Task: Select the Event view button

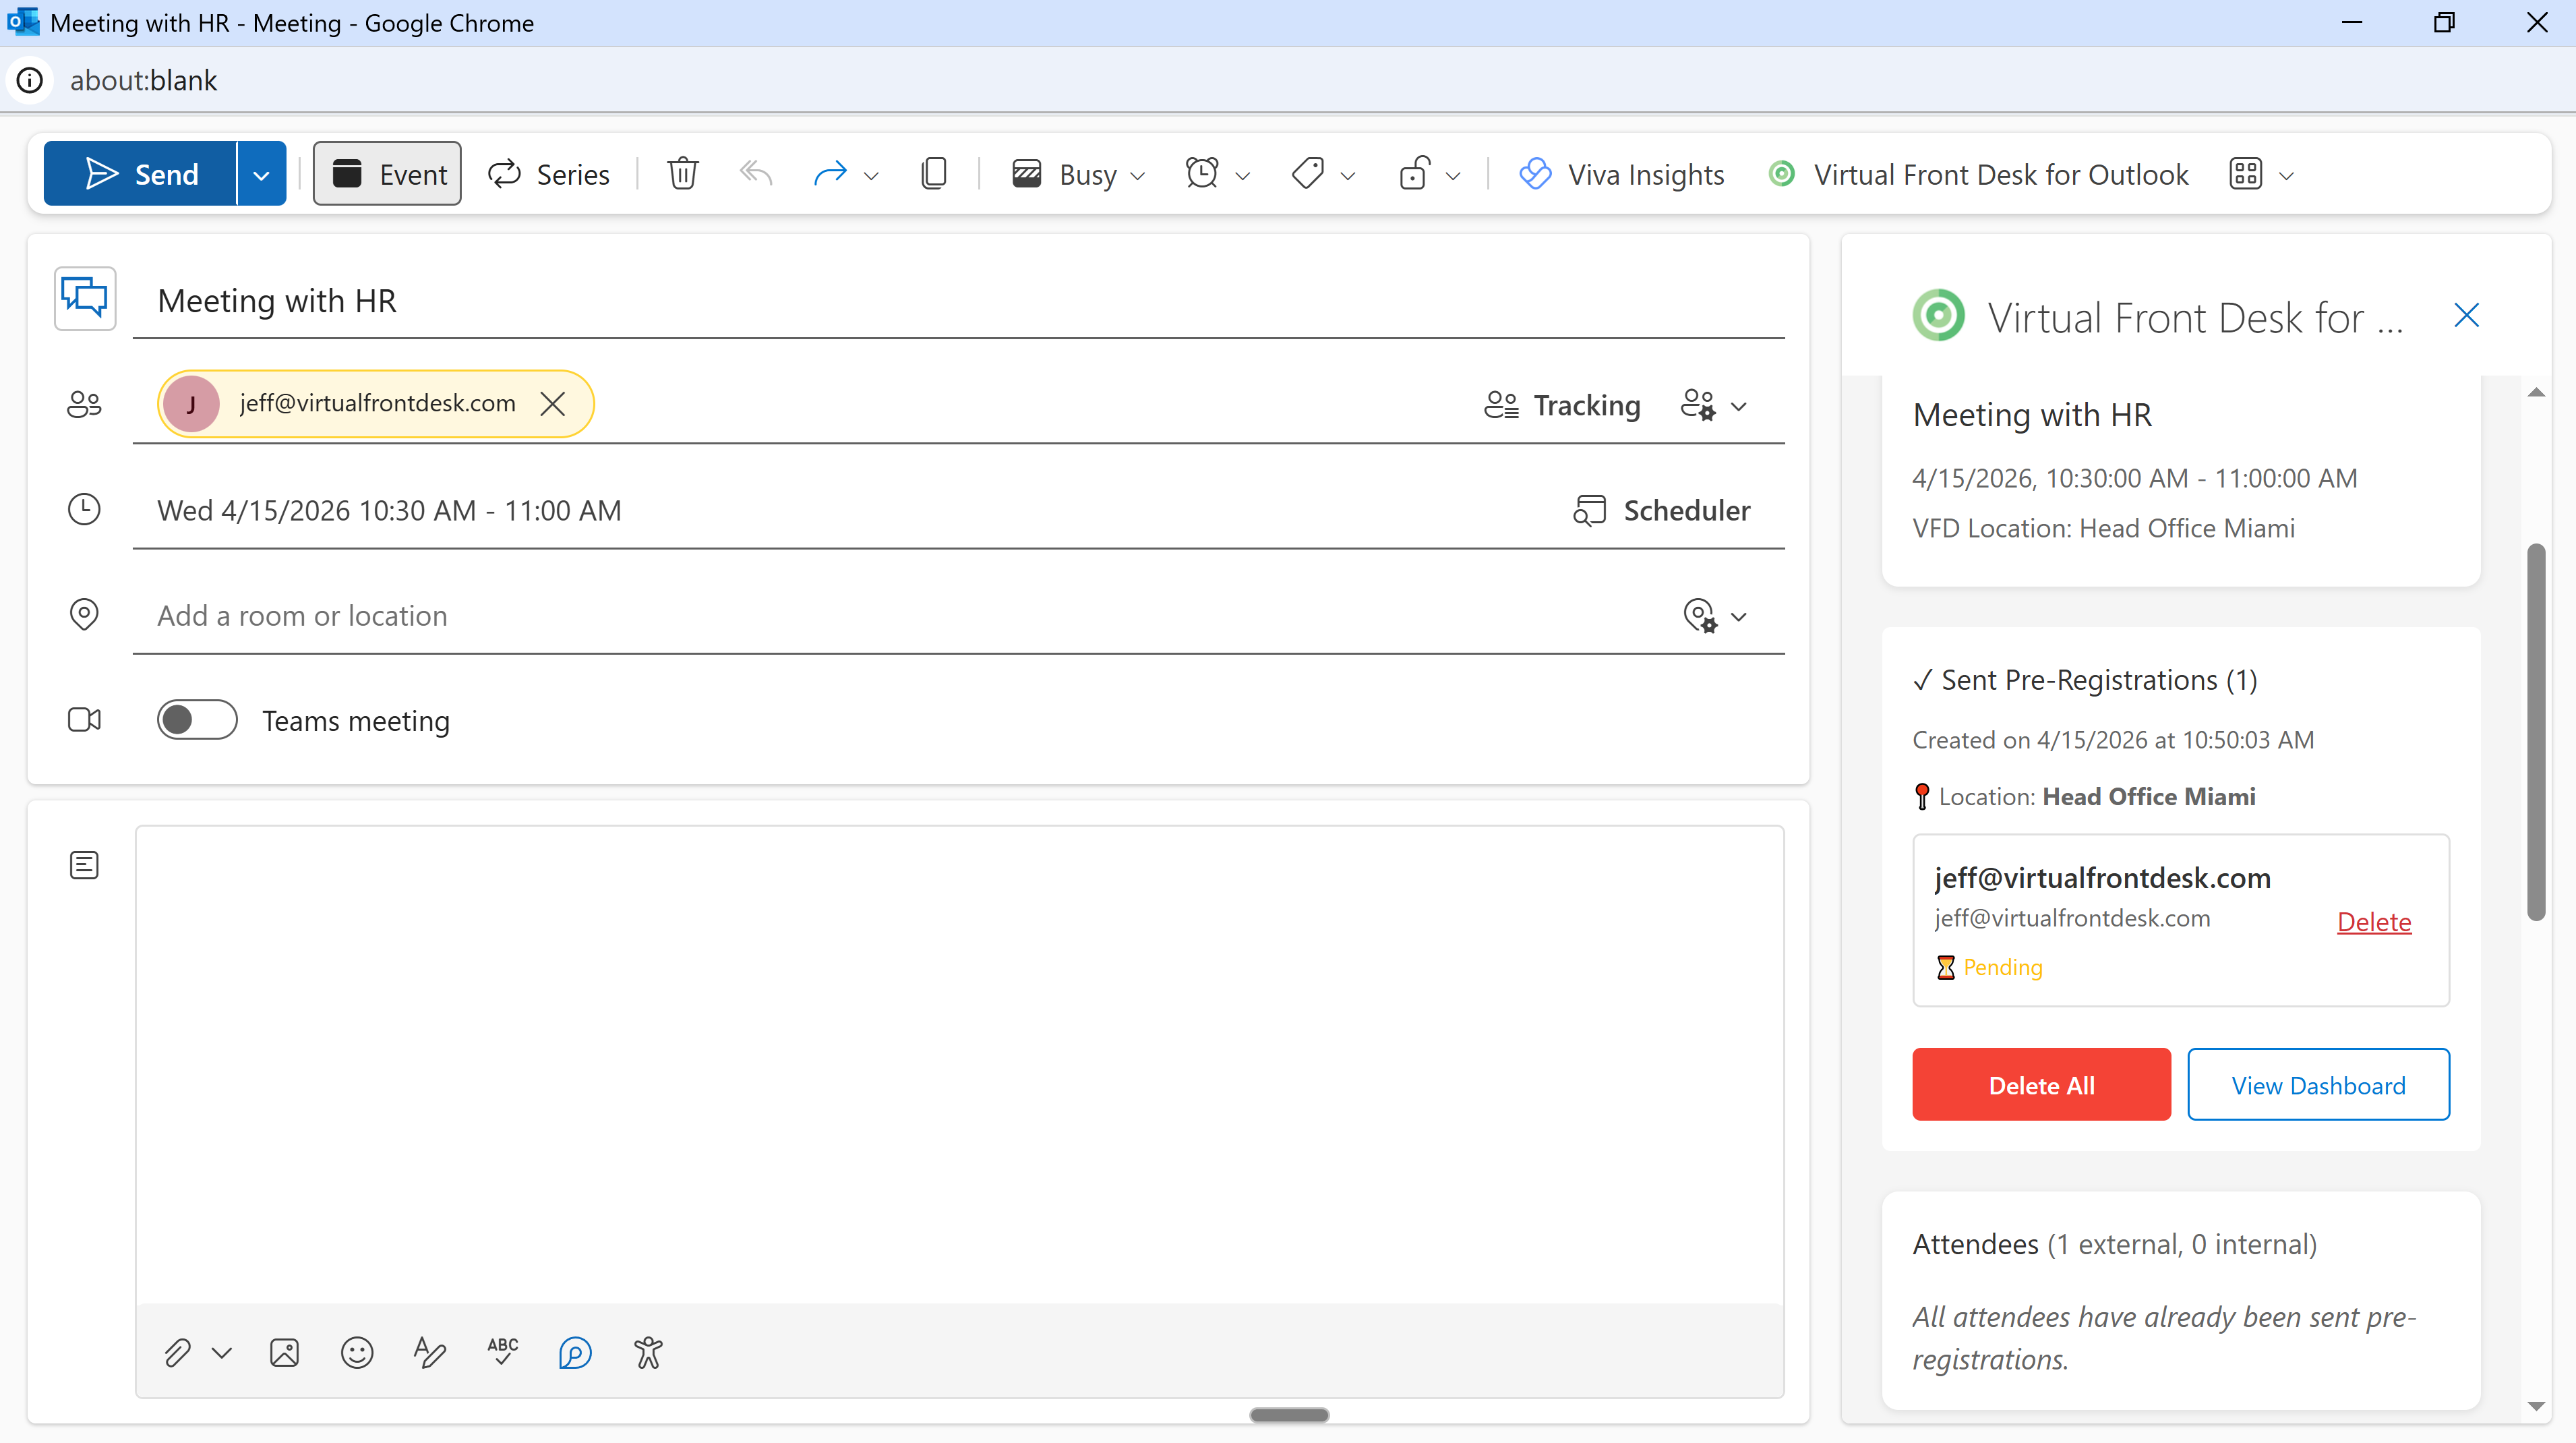Action: pos(387,174)
